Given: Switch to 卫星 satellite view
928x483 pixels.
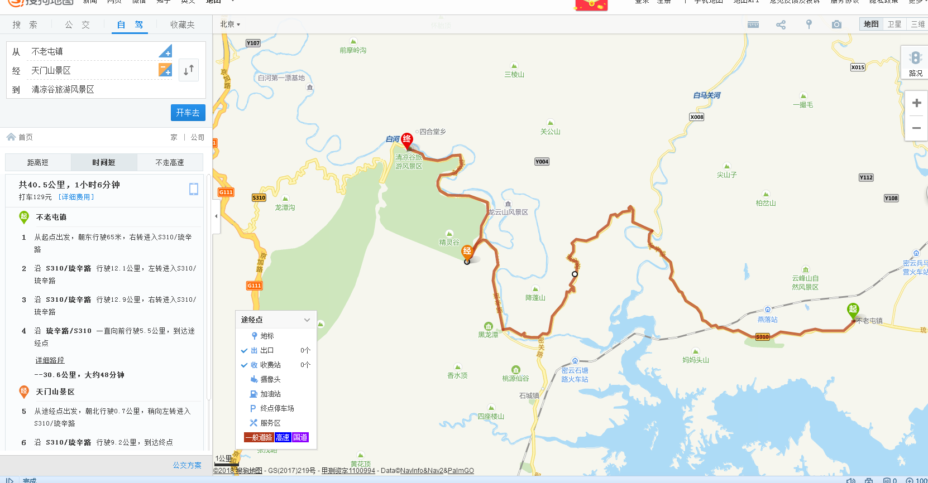Looking at the screenshot, I should [894, 24].
